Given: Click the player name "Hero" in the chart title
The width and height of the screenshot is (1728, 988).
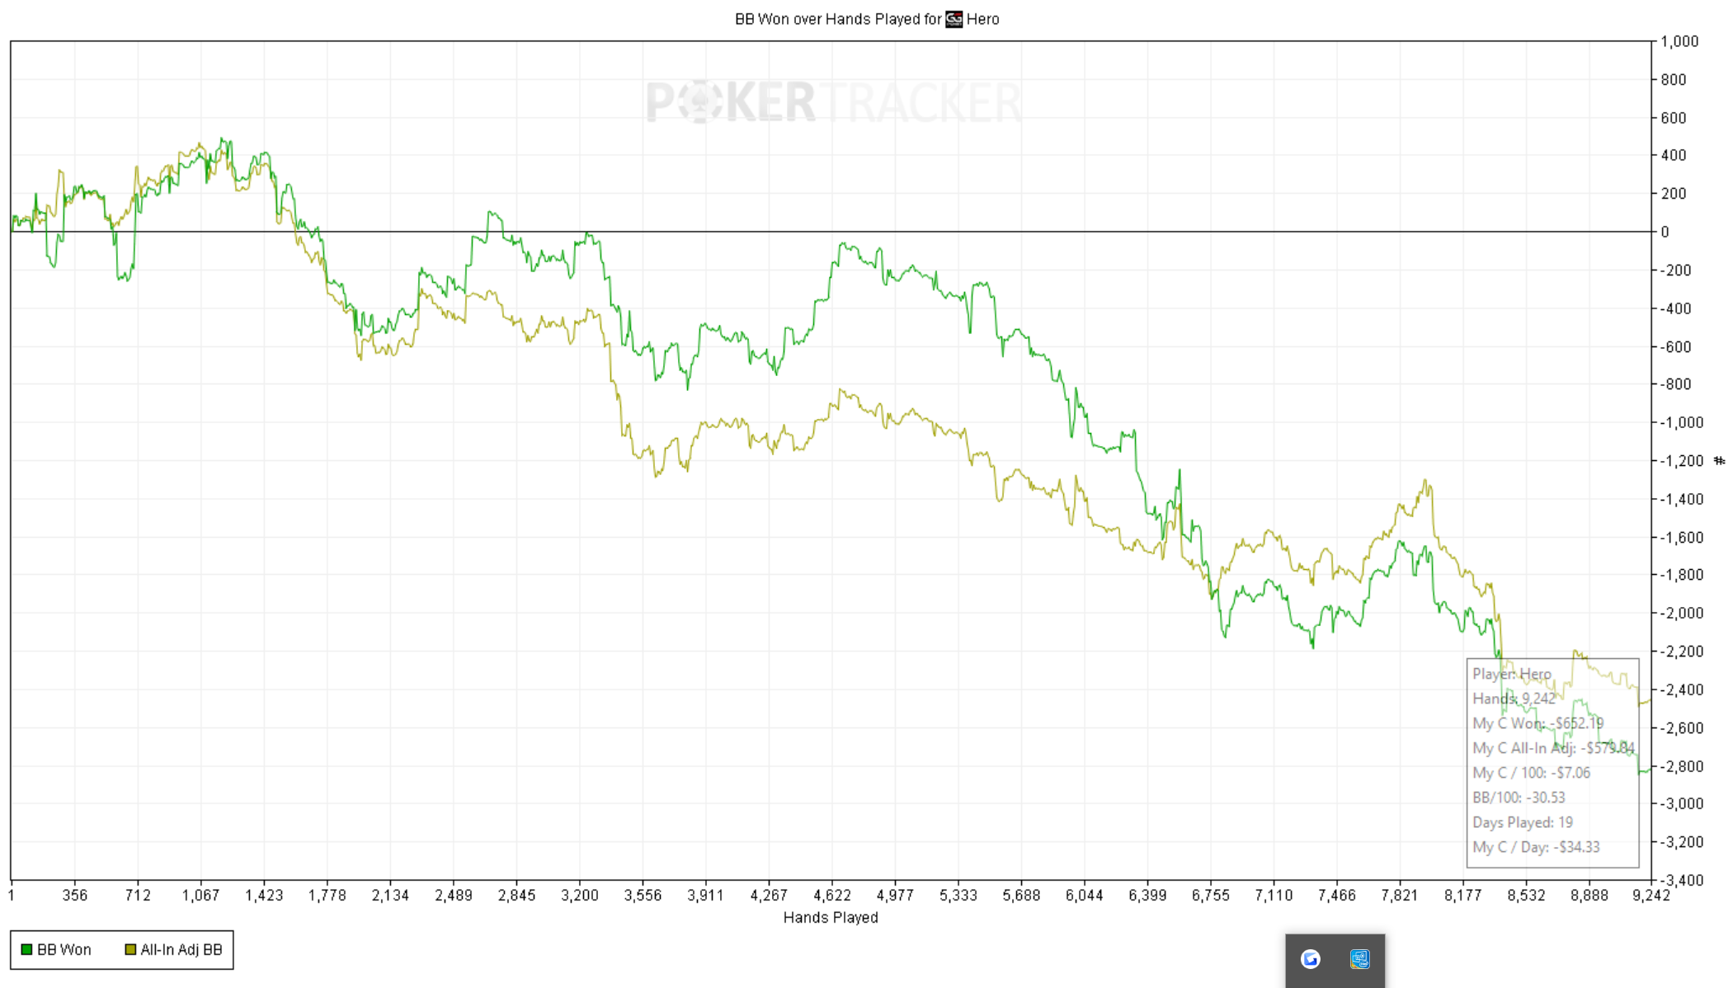Looking at the screenshot, I should (x=982, y=19).
